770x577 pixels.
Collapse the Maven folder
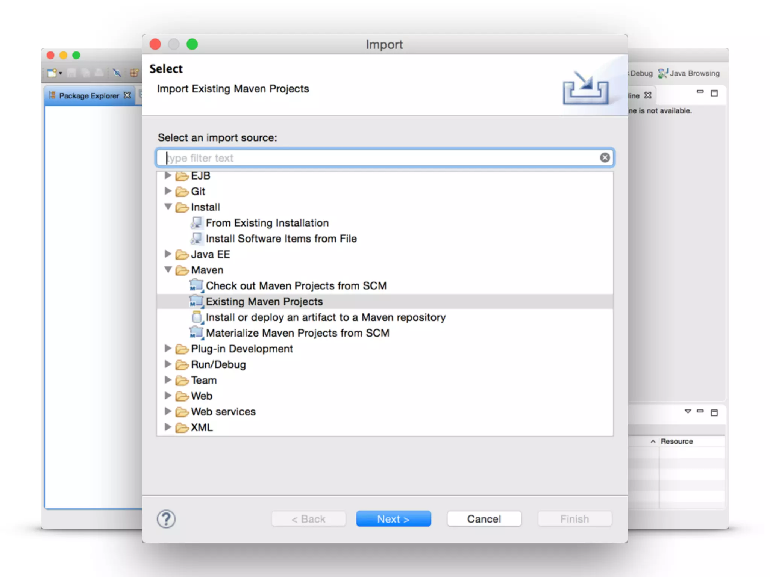[x=168, y=270]
